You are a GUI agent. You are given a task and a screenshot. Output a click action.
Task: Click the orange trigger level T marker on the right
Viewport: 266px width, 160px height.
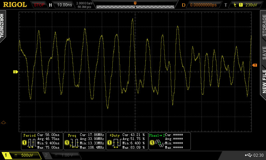255,65
